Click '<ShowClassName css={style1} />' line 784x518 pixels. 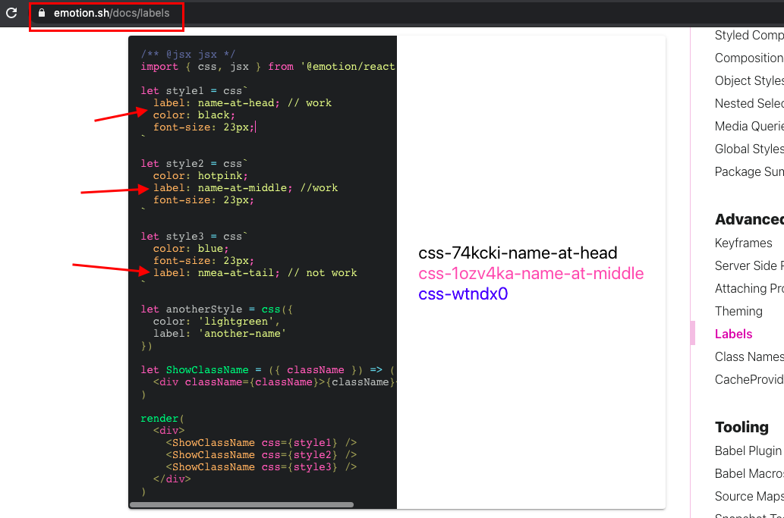261,443
